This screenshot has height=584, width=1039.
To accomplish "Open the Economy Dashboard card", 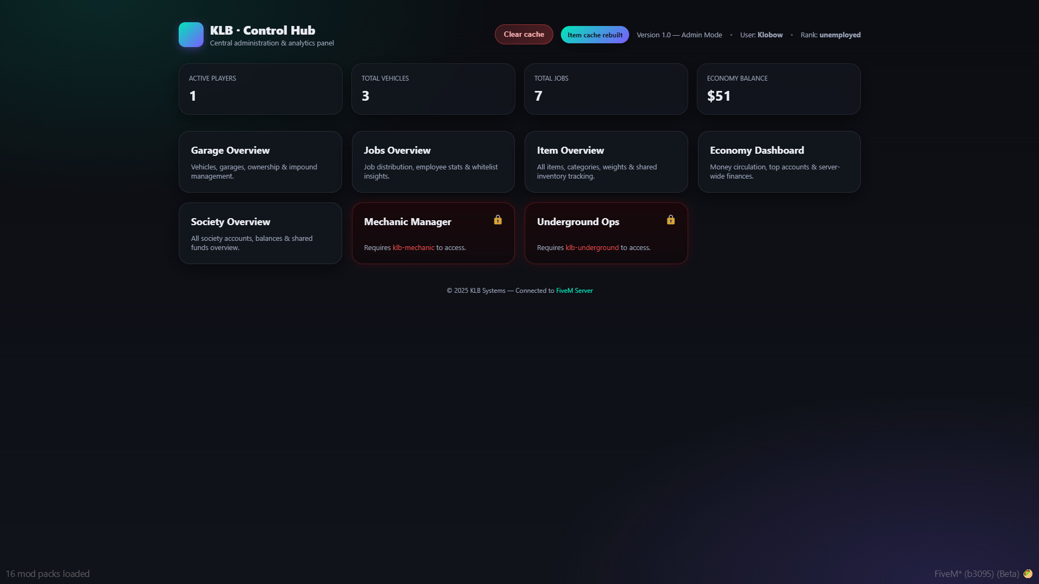I will click(x=779, y=162).
